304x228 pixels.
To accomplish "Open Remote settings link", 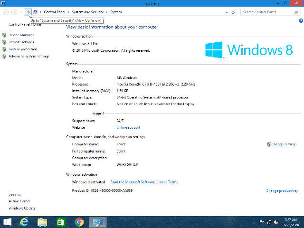I will tap(21, 42).
